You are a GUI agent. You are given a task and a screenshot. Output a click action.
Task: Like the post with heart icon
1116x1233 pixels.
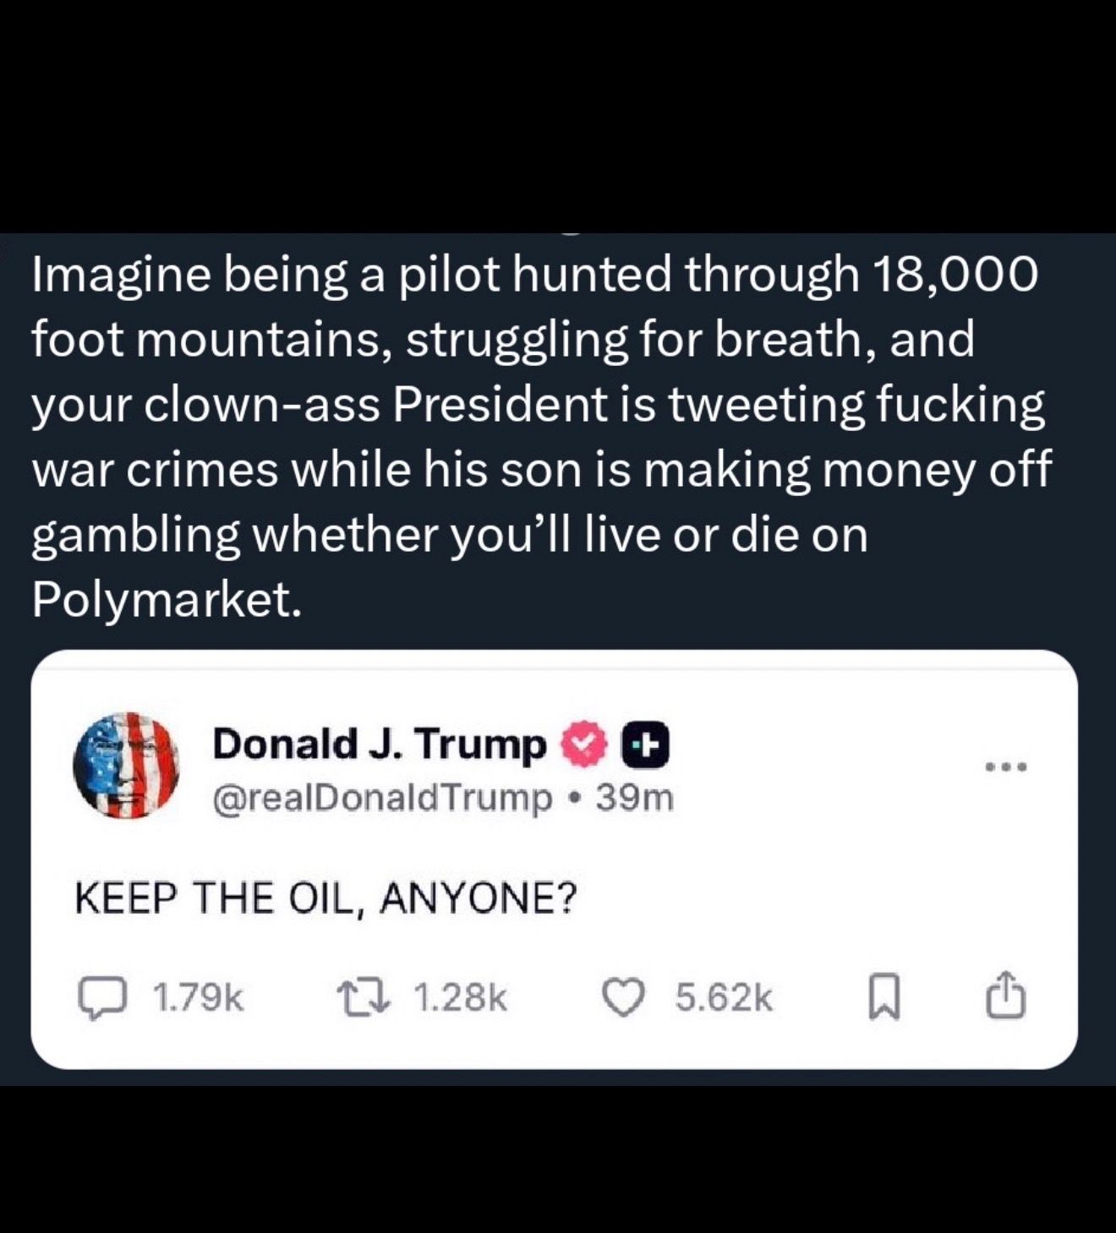point(622,998)
